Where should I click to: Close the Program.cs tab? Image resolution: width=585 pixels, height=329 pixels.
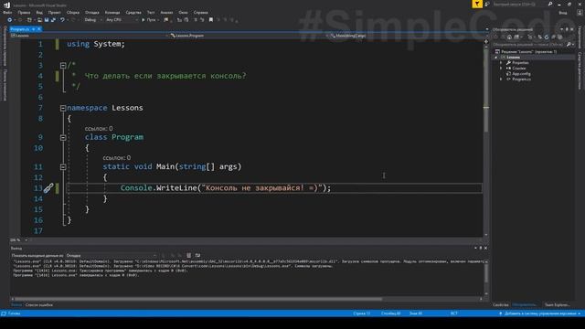[38, 29]
